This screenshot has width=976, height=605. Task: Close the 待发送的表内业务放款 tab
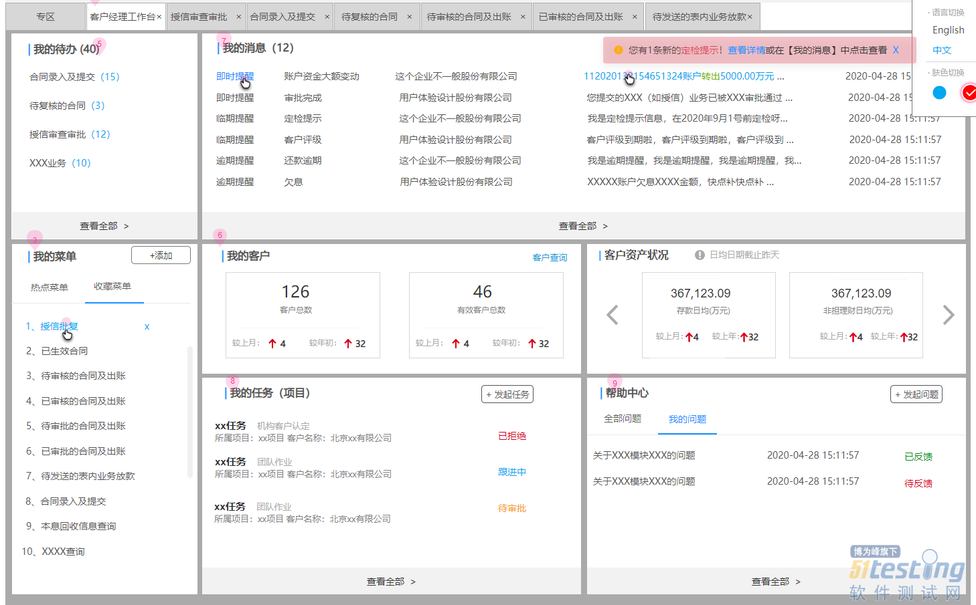[750, 17]
